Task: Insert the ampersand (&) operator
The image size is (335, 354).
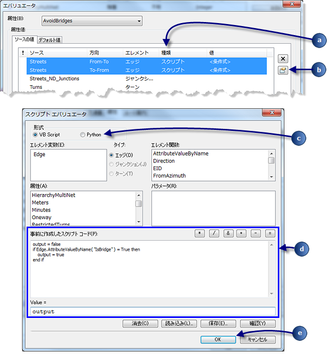Action: coord(228,233)
